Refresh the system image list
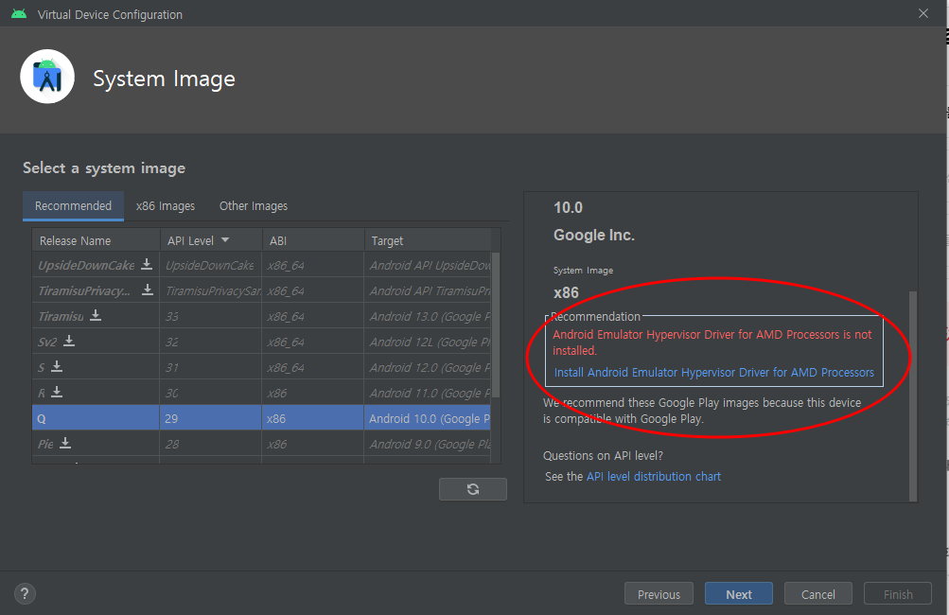The width and height of the screenshot is (949, 615). [x=473, y=489]
